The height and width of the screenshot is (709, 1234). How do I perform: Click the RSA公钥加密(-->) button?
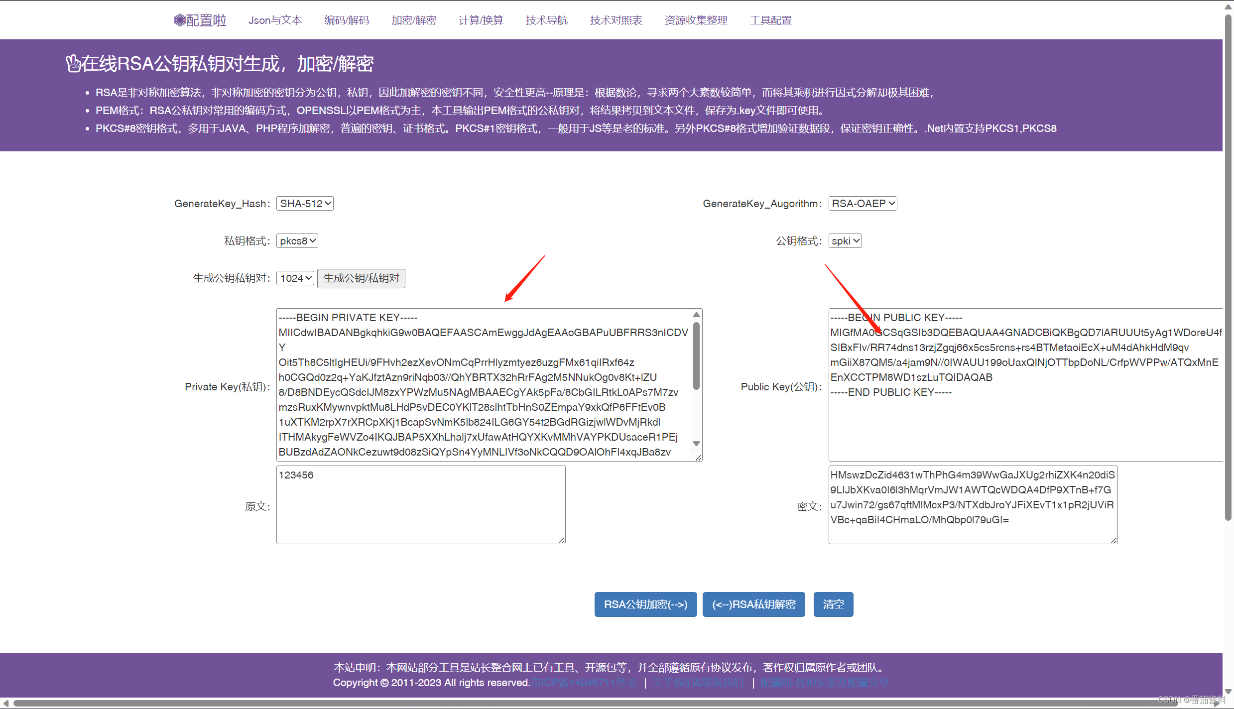[x=645, y=604]
